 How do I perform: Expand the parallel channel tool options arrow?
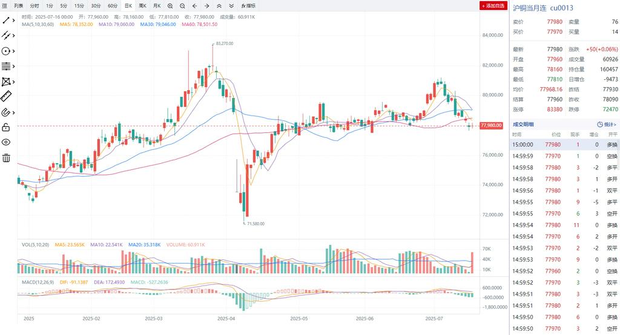tap(13, 36)
